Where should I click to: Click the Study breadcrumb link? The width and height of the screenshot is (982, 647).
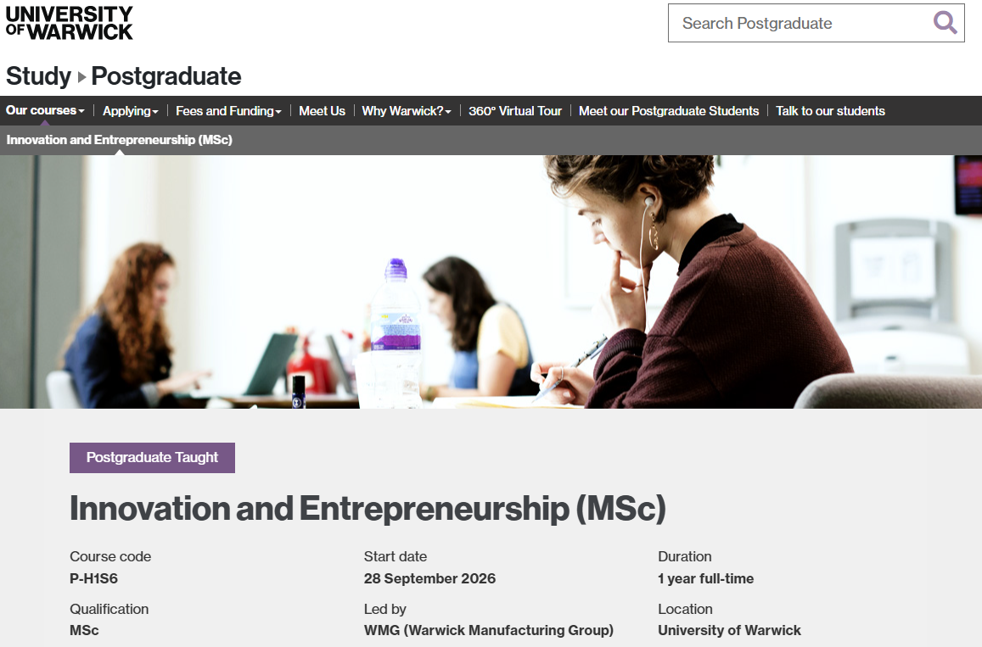click(x=38, y=76)
